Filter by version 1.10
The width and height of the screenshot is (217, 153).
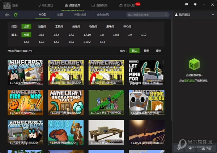pyautogui.click(x=144, y=35)
